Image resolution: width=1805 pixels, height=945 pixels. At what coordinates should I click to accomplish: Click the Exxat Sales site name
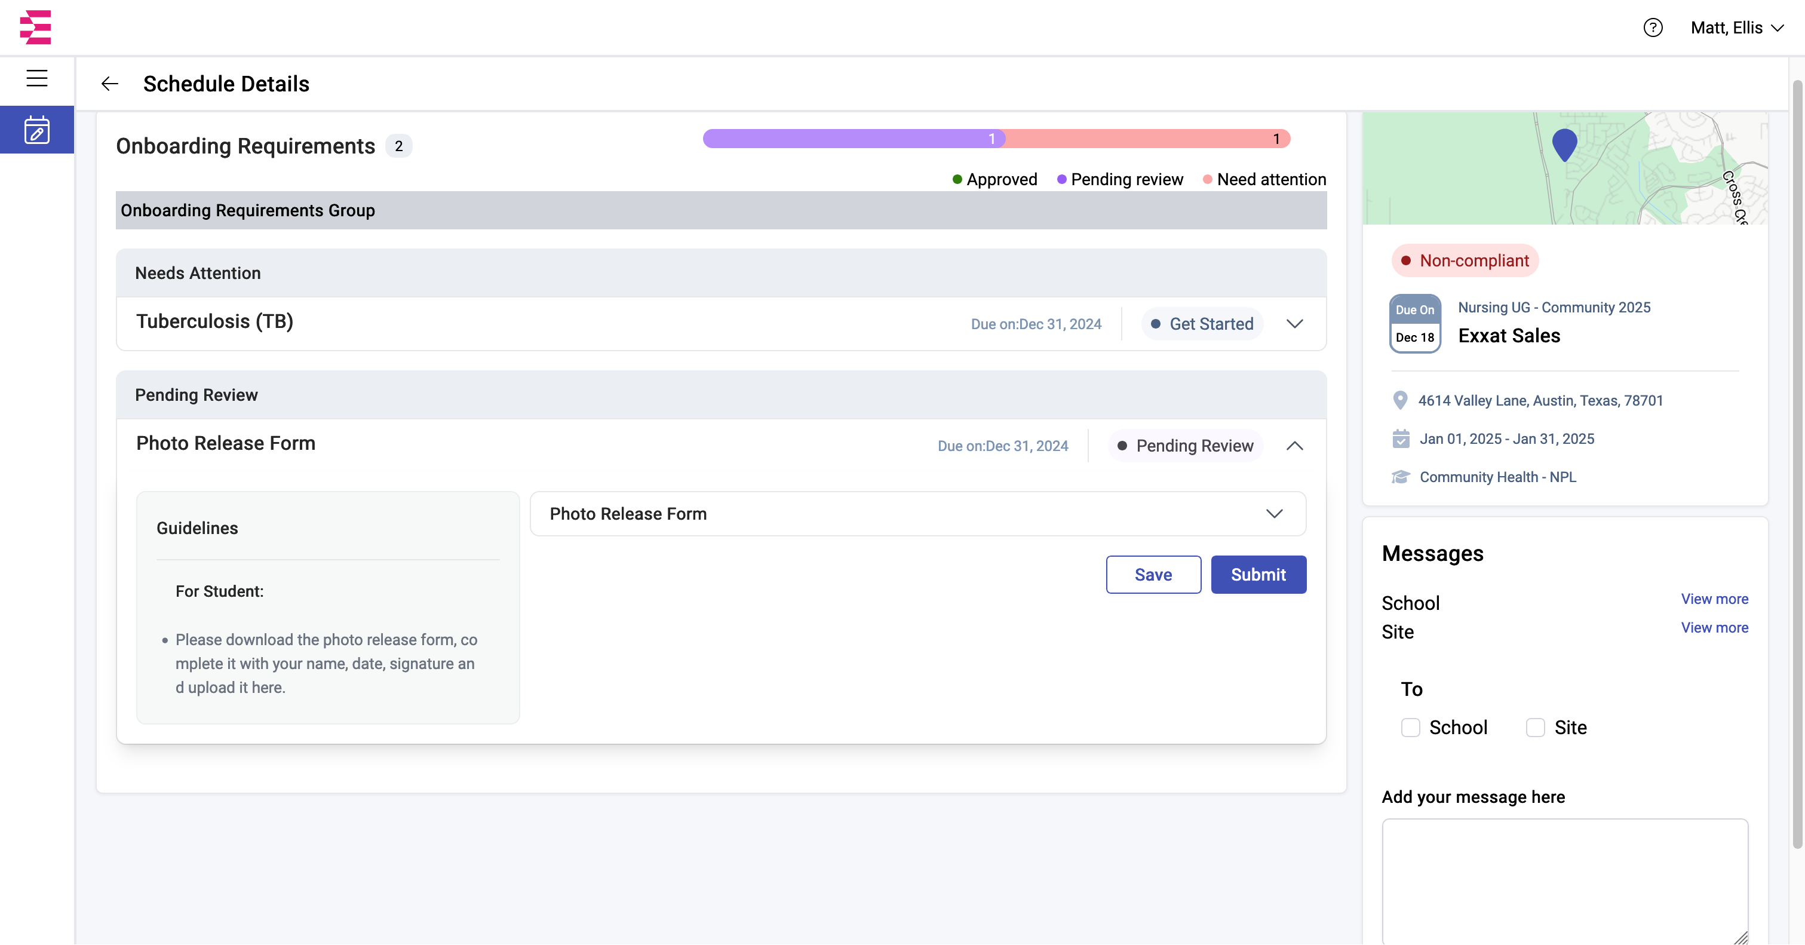click(1509, 336)
